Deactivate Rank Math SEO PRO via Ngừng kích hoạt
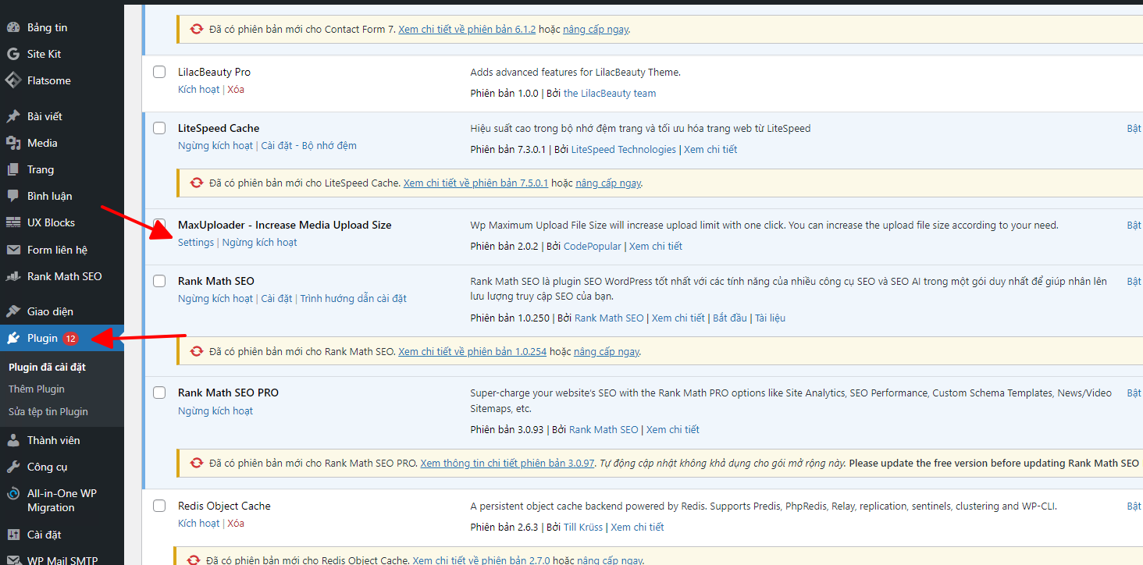 click(215, 410)
